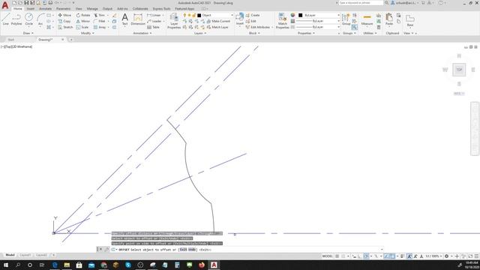Image resolution: width=480 pixels, height=270 pixels.
Task: Select the Line drawing tool
Action: [5, 19]
